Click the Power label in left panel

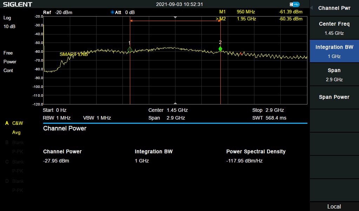click(10, 62)
